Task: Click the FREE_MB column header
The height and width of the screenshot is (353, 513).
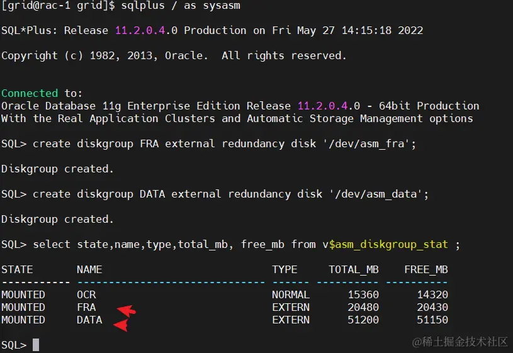Action: click(x=426, y=270)
